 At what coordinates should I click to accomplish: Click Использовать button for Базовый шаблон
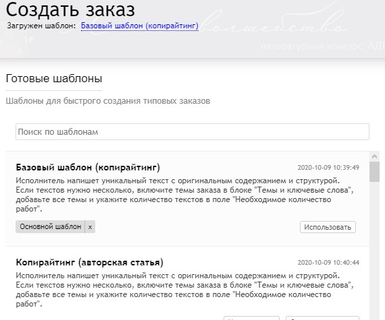328,227
